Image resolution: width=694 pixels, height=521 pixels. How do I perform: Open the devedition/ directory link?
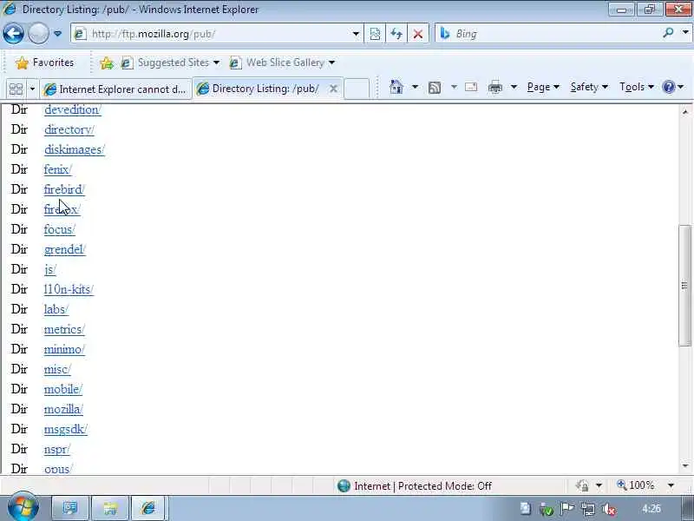(73, 110)
